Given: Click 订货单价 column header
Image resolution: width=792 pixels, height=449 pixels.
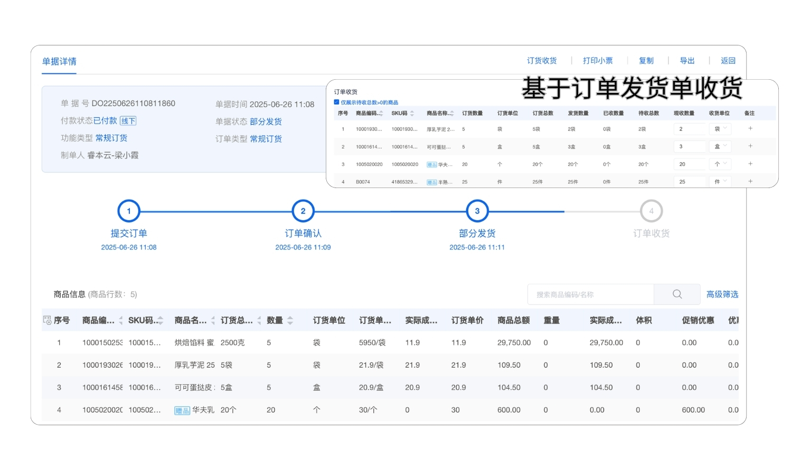Looking at the screenshot, I should tap(467, 321).
